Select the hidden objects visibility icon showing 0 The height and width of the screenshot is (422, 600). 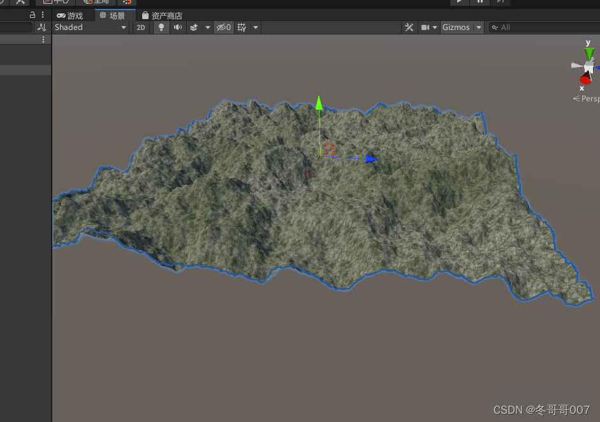223,27
